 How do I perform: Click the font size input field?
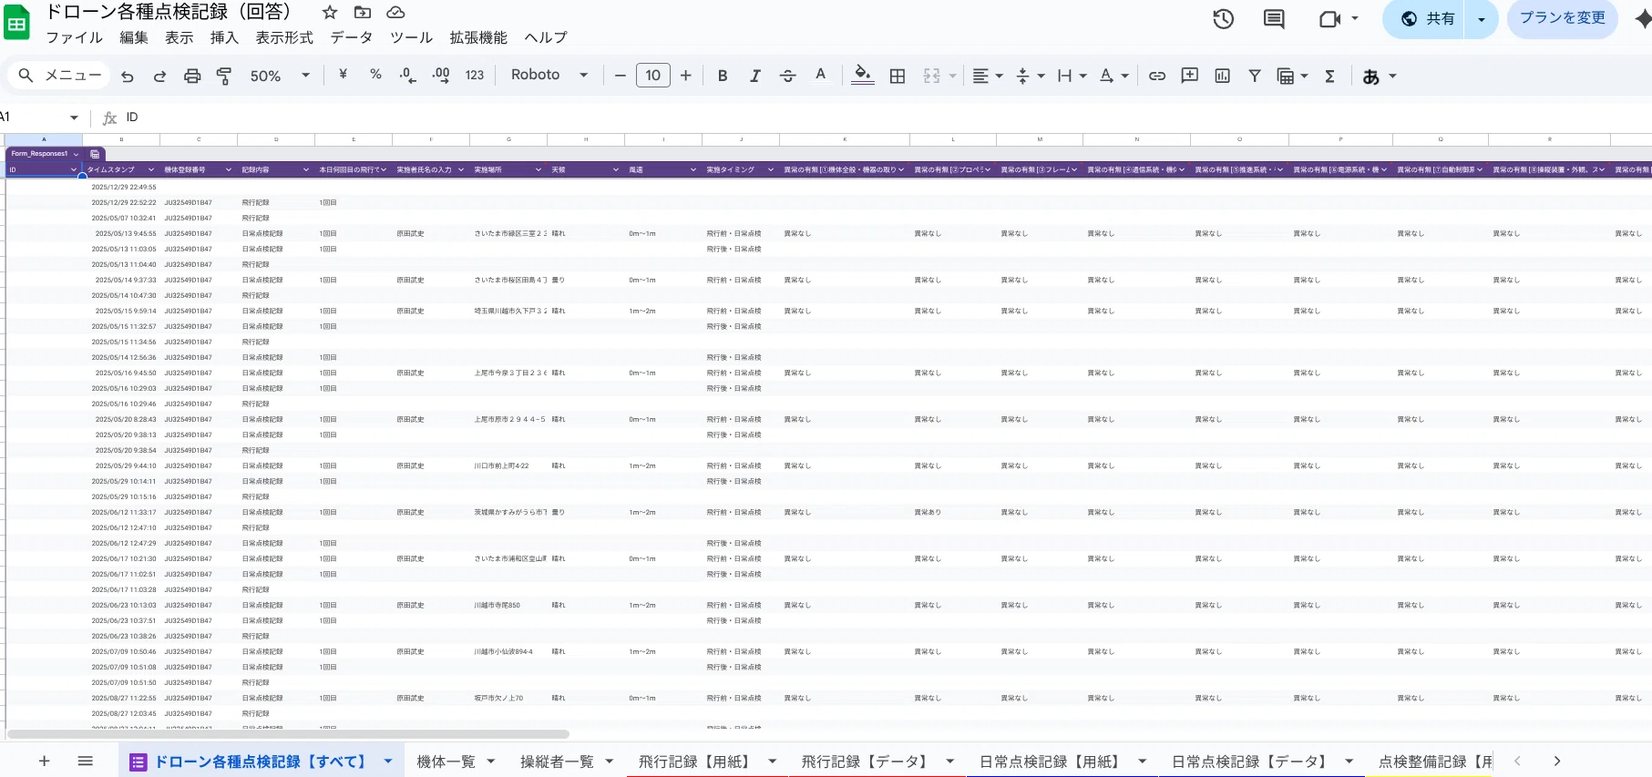click(x=652, y=76)
